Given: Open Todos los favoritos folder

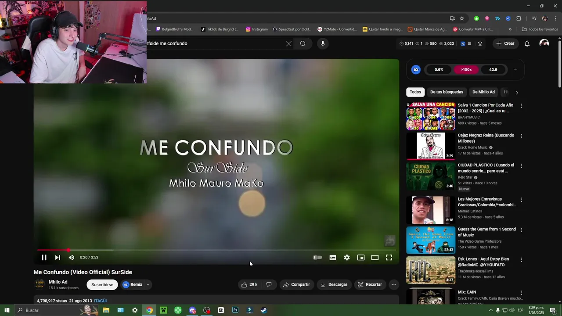Looking at the screenshot, I should point(540,29).
